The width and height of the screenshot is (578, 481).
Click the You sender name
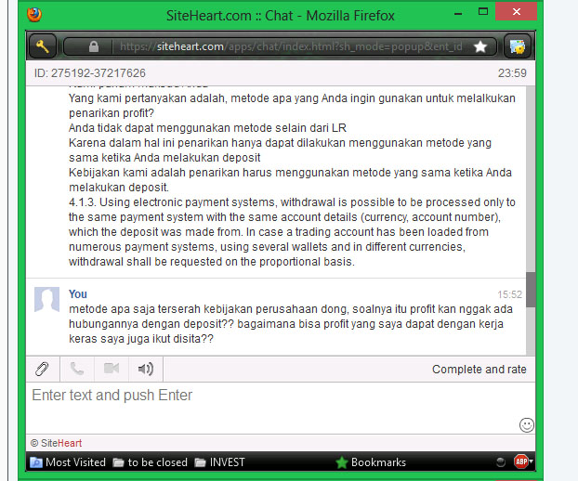78,294
